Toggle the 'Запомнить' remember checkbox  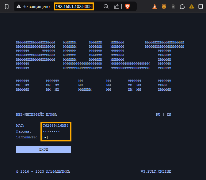(45, 137)
